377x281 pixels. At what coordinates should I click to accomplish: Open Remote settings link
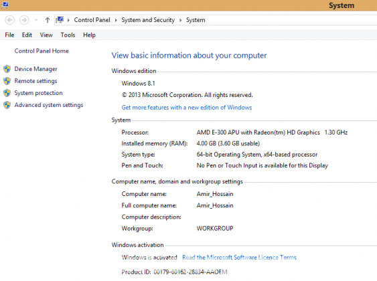(35, 81)
